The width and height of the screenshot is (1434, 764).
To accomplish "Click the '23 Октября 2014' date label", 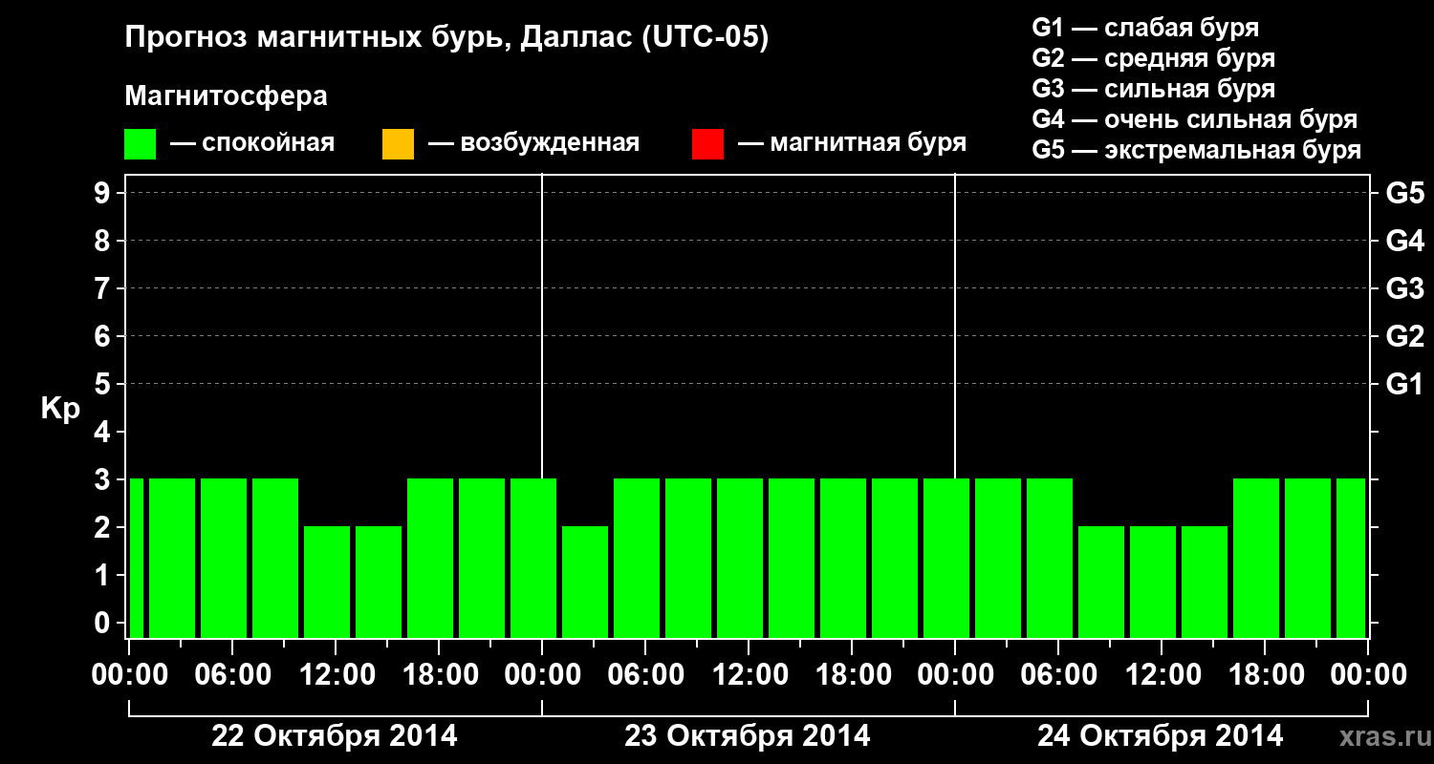I will pyautogui.click(x=748, y=736).
